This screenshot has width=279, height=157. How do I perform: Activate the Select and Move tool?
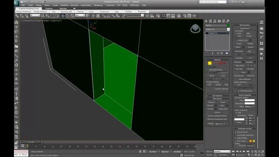[x=63, y=16]
